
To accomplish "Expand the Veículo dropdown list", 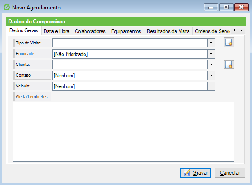I will point(211,86).
